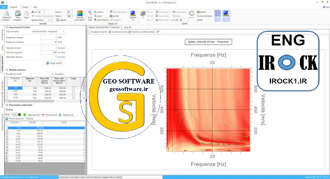Toggle the disabled Visualizza dati generali checkbox
330x179 pixels.
pyautogui.click(x=33, y=16)
